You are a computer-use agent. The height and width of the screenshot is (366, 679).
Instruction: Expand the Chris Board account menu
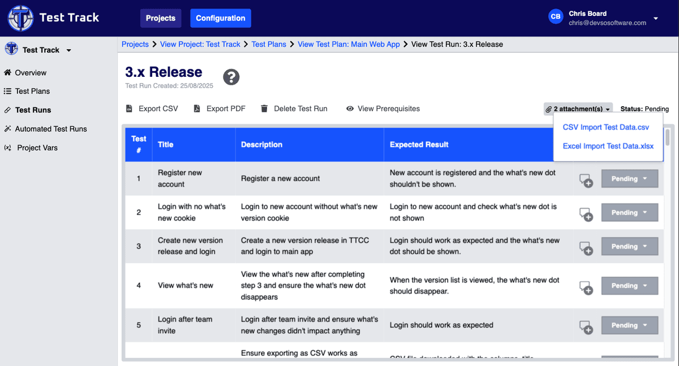(655, 18)
